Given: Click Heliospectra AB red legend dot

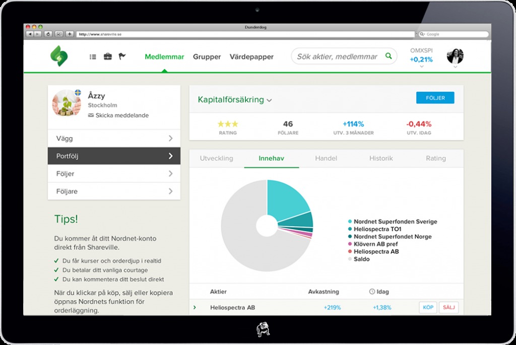Looking at the screenshot, I should (350, 252).
